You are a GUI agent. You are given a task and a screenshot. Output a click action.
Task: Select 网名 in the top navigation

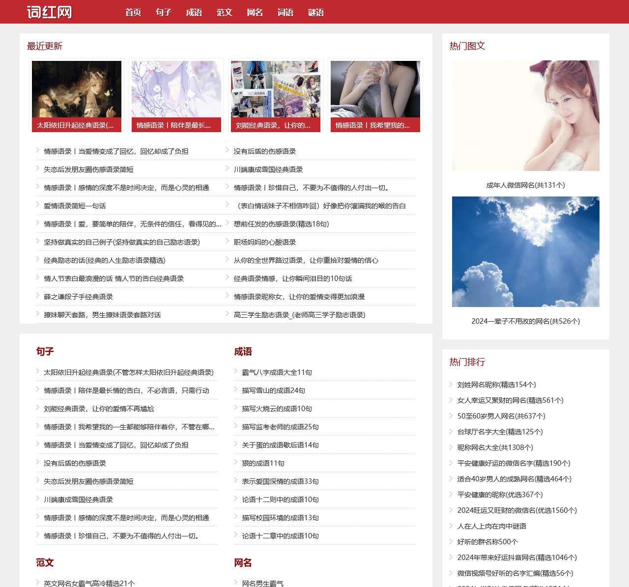pos(255,12)
